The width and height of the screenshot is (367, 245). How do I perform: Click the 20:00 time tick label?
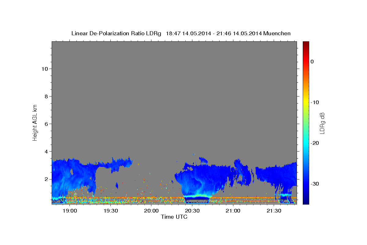[x=151, y=211]
